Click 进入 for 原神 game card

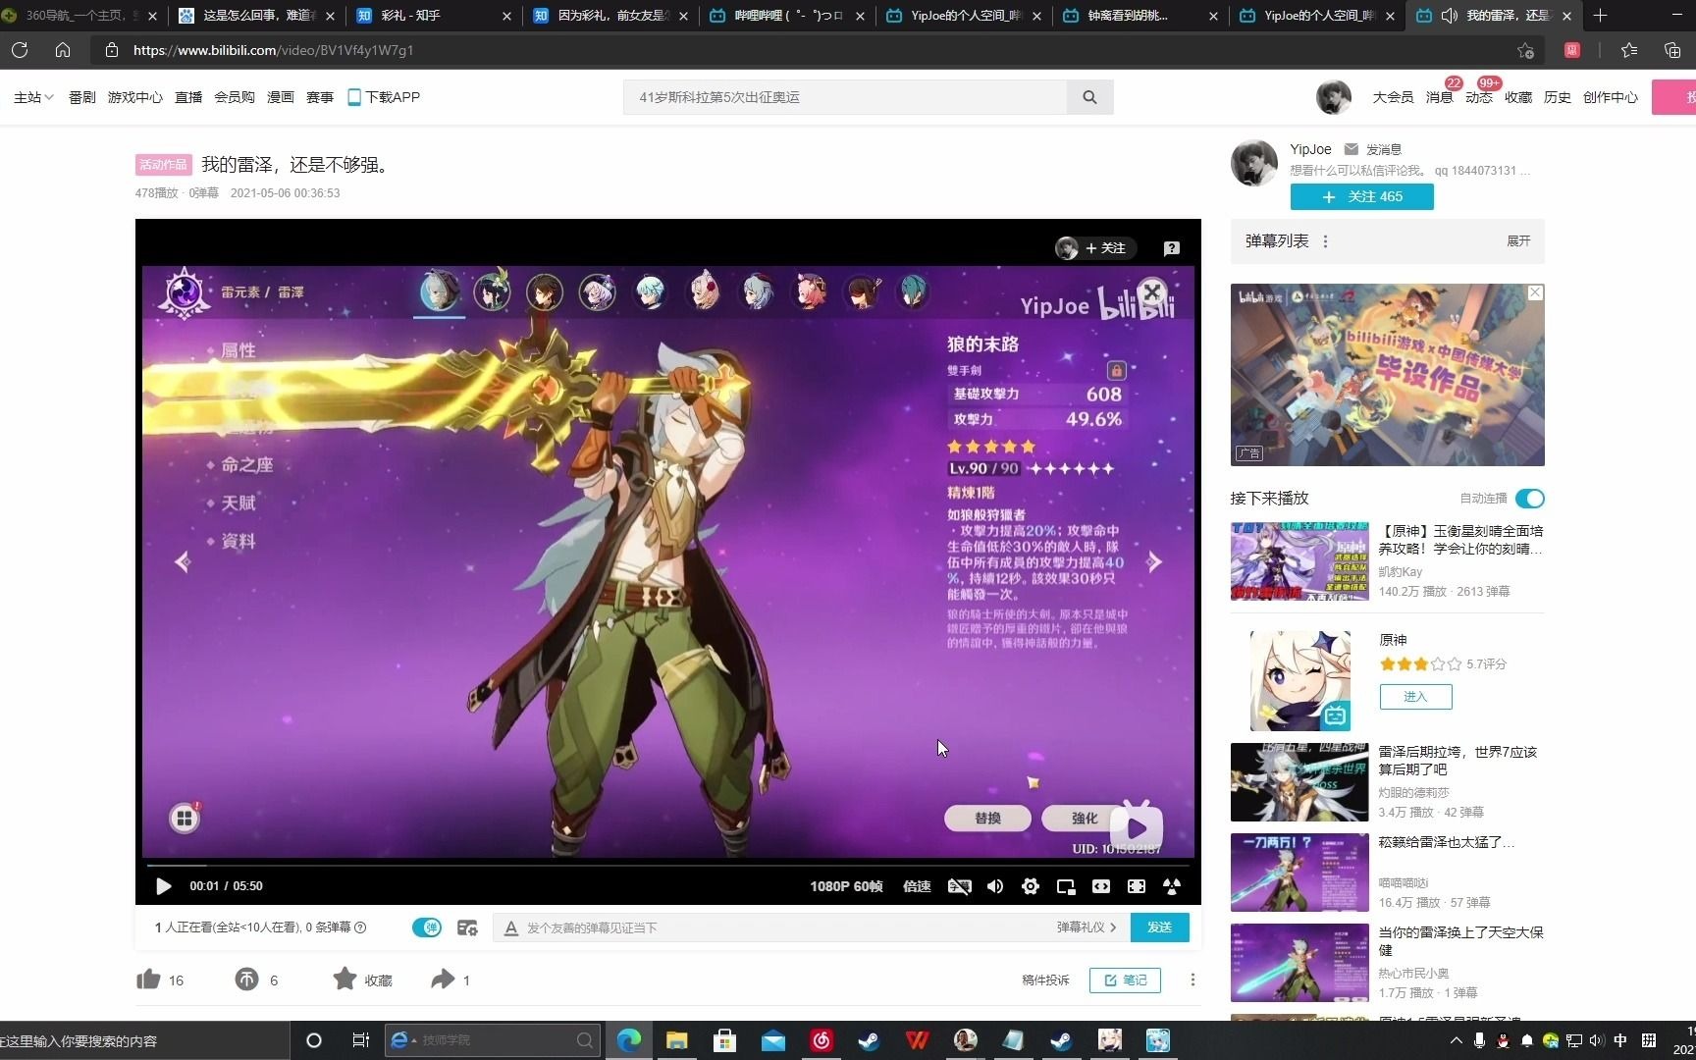point(1415,697)
